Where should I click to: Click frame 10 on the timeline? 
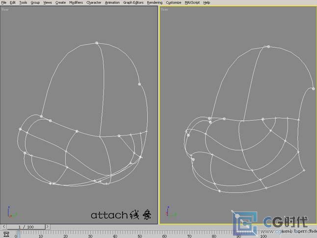click(41, 236)
